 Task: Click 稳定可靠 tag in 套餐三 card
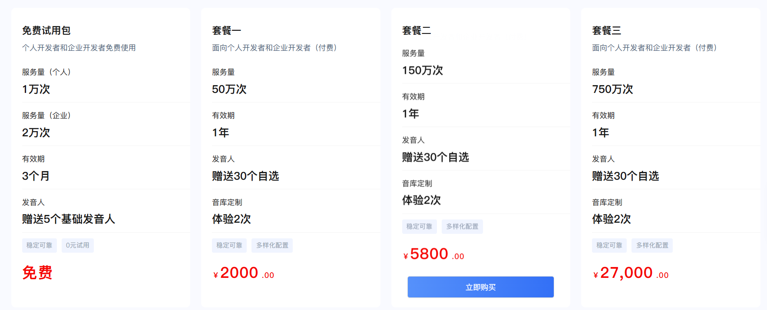[609, 245]
